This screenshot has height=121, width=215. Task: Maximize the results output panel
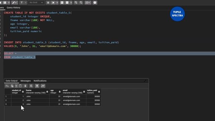pyautogui.click(x=145, y=81)
